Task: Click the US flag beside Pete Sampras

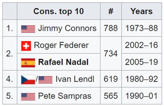Action: (28, 97)
